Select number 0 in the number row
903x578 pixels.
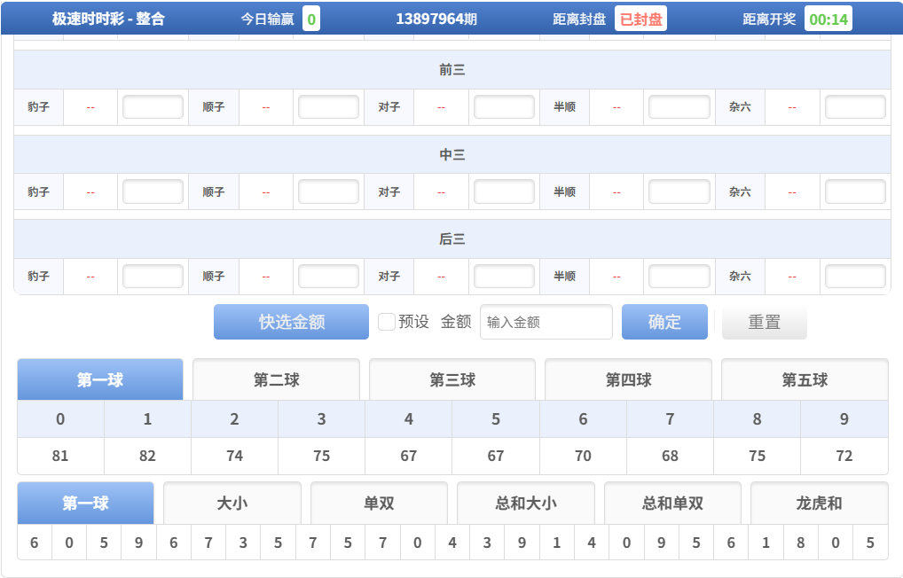pos(59,418)
